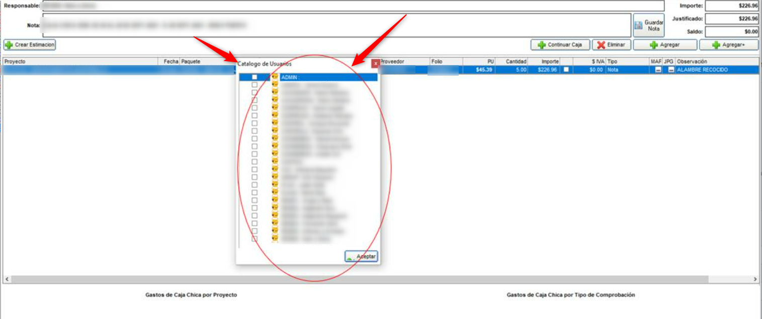Viewport: 762px width, 319px height.
Task: Click inside the Nota text field
Action: (x=336, y=25)
